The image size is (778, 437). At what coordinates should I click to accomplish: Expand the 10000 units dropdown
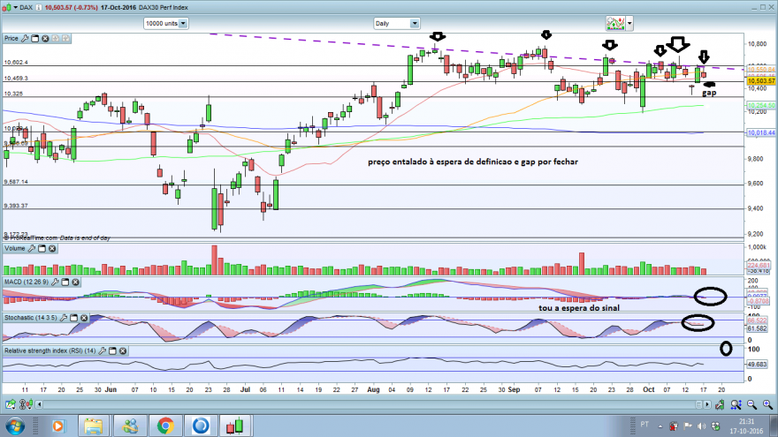(183, 23)
